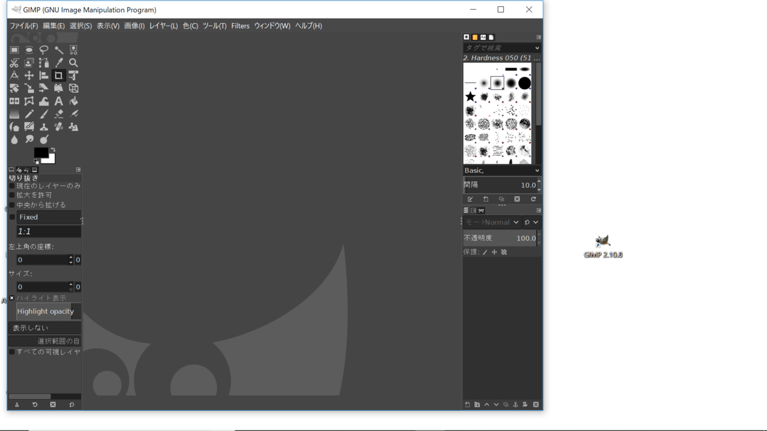Select the Gradient tool

14,114
